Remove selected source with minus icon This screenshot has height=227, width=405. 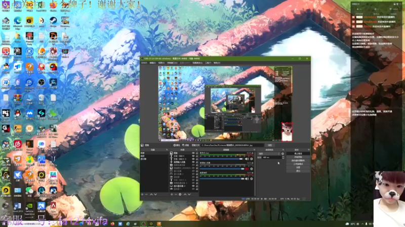point(176,194)
